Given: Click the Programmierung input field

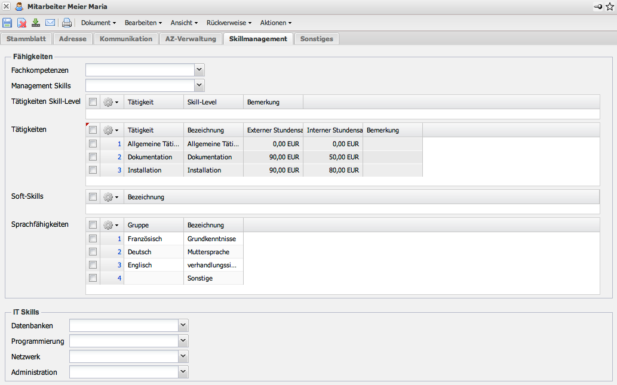Looking at the screenshot, I should coord(124,341).
